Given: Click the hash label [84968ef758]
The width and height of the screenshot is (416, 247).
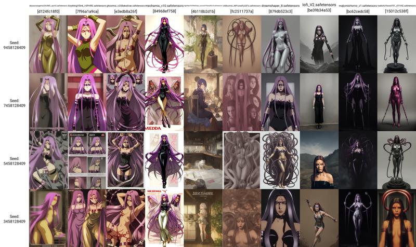Looking at the screenshot, I should tap(164, 11).
